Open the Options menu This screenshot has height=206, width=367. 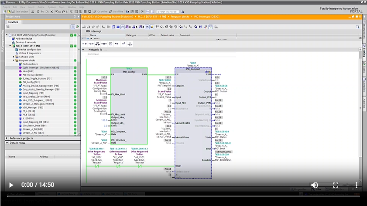click(51, 7)
